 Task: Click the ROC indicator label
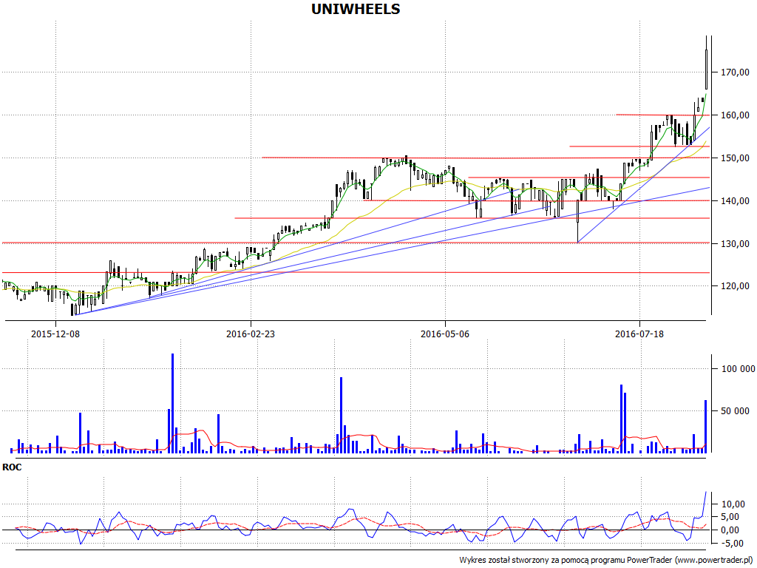pyautogui.click(x=12, y=467)
